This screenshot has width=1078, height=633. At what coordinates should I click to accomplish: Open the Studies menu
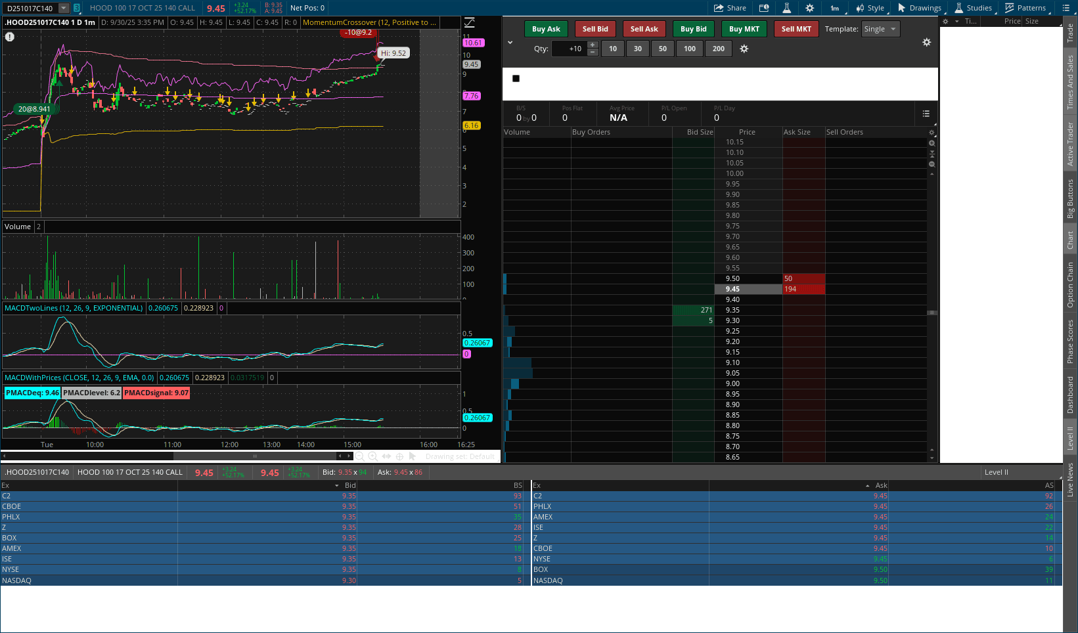pos(973,8)
